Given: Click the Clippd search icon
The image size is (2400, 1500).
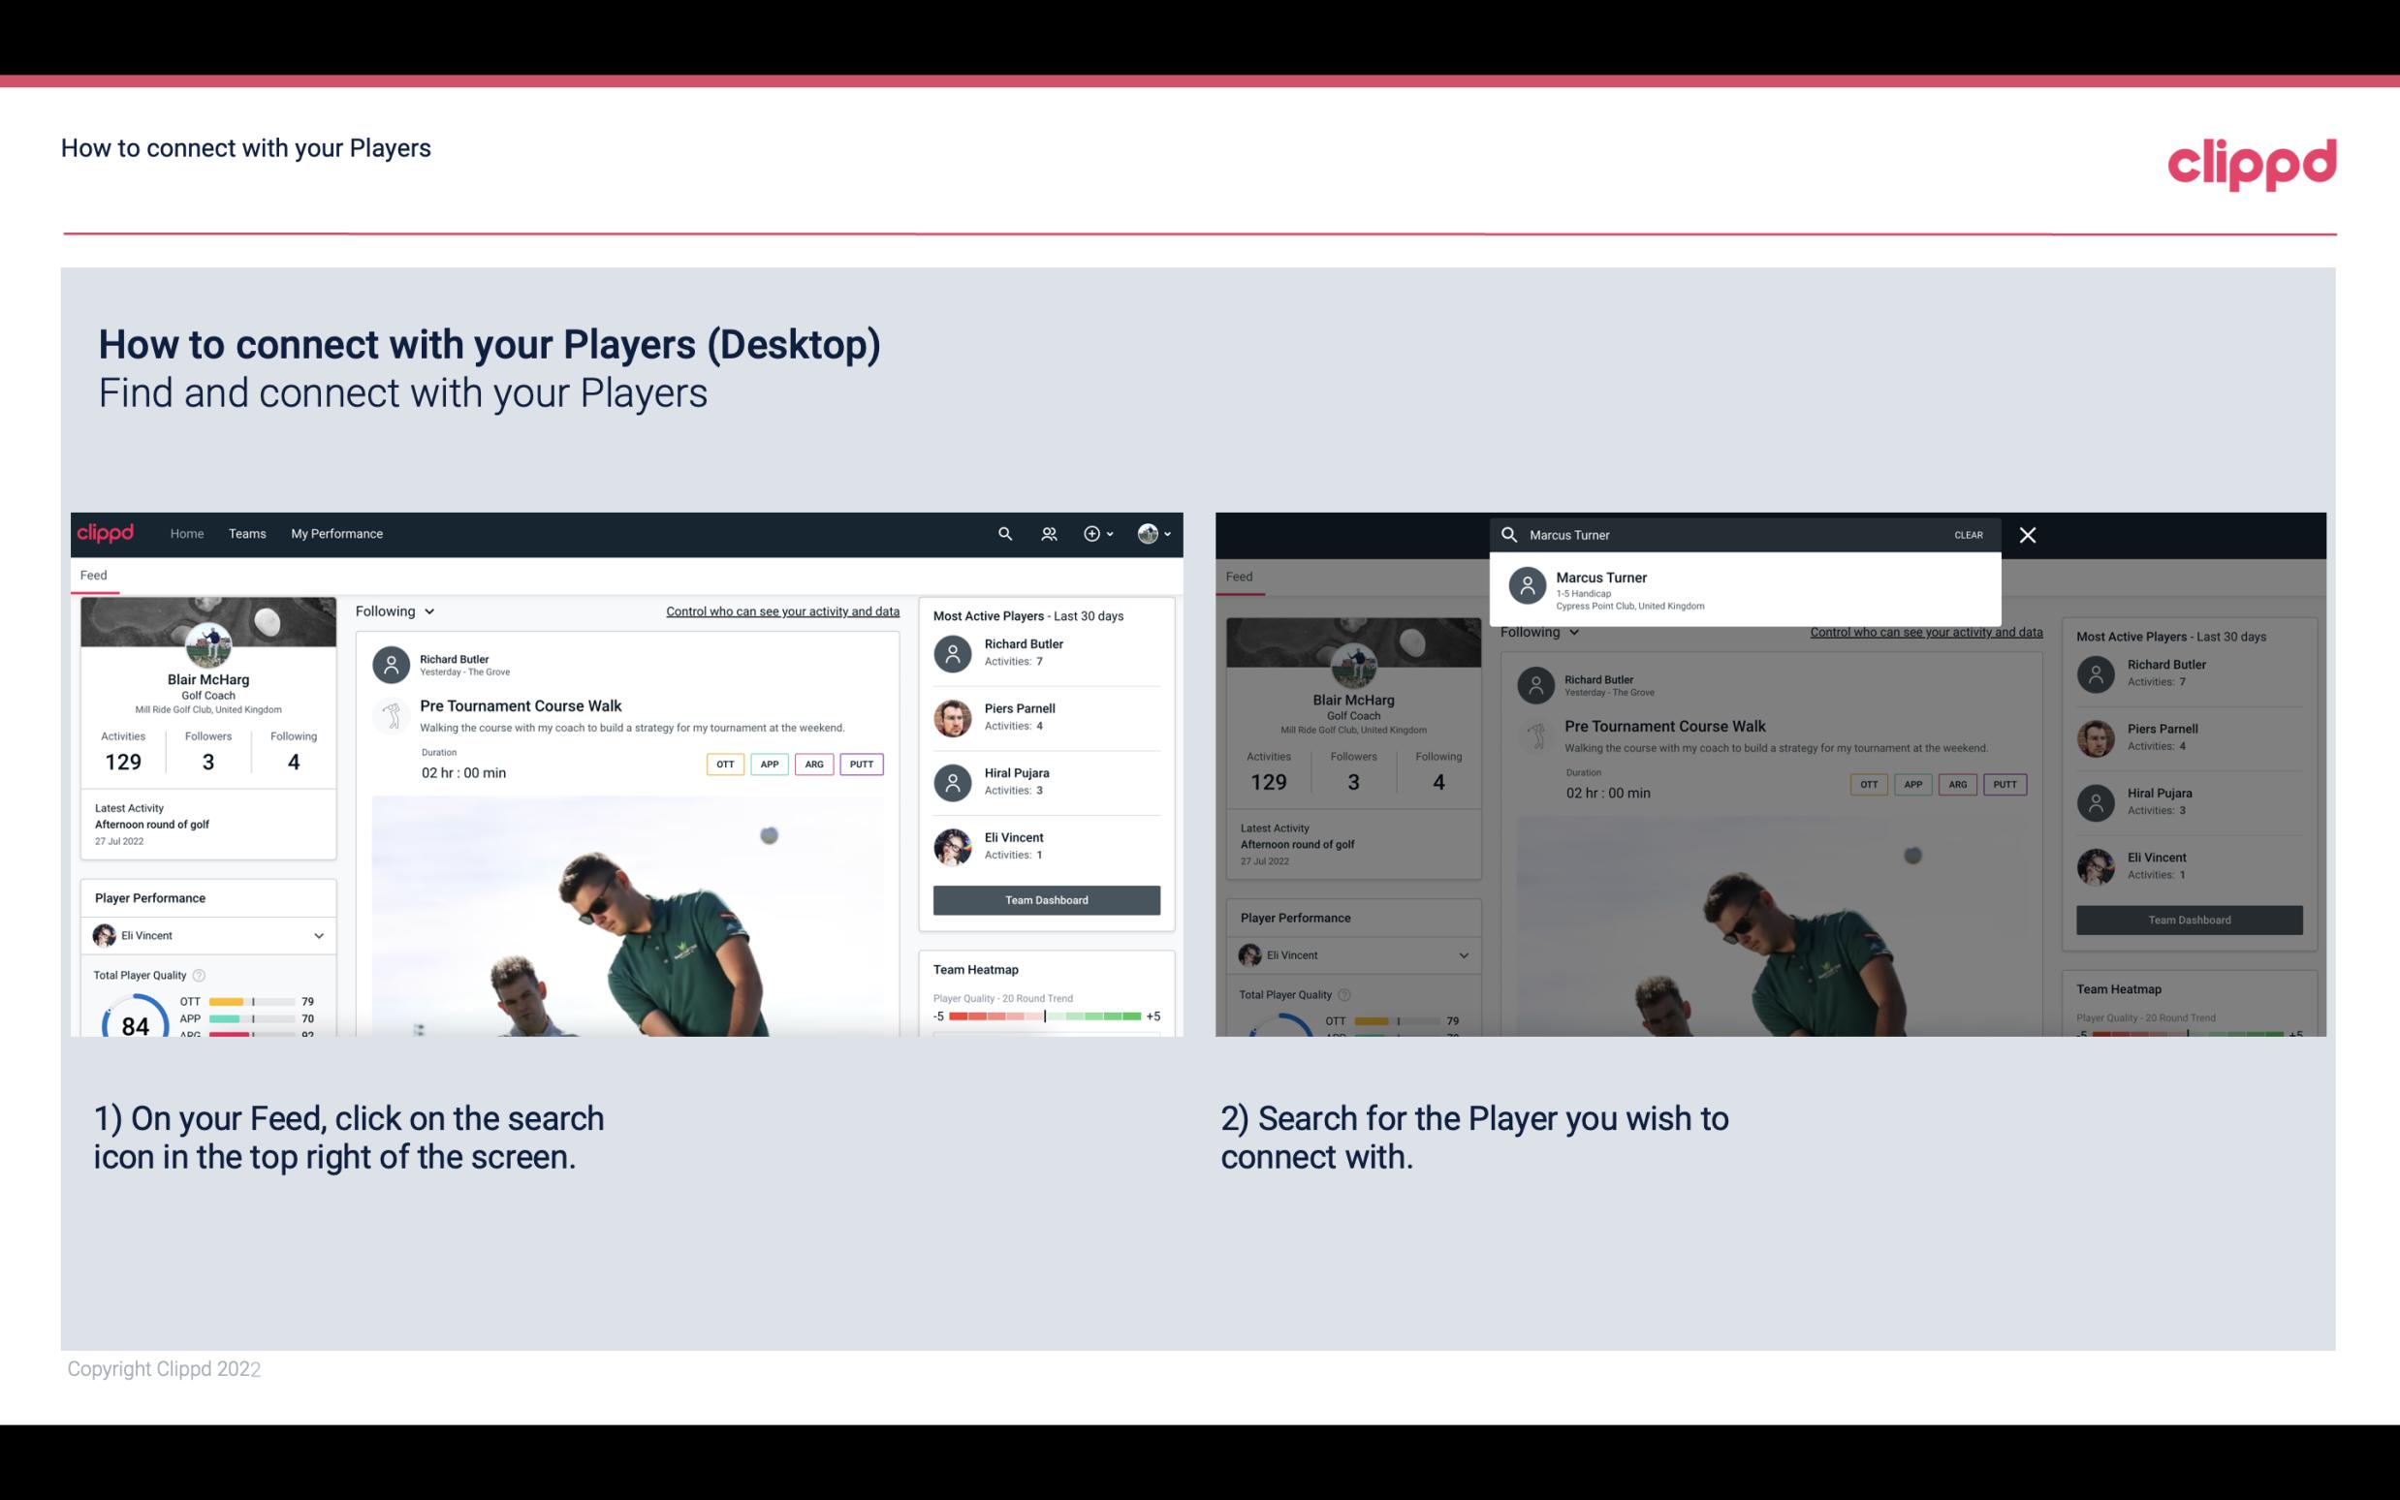Looking at the screenshot, I should click(1002, 532).
